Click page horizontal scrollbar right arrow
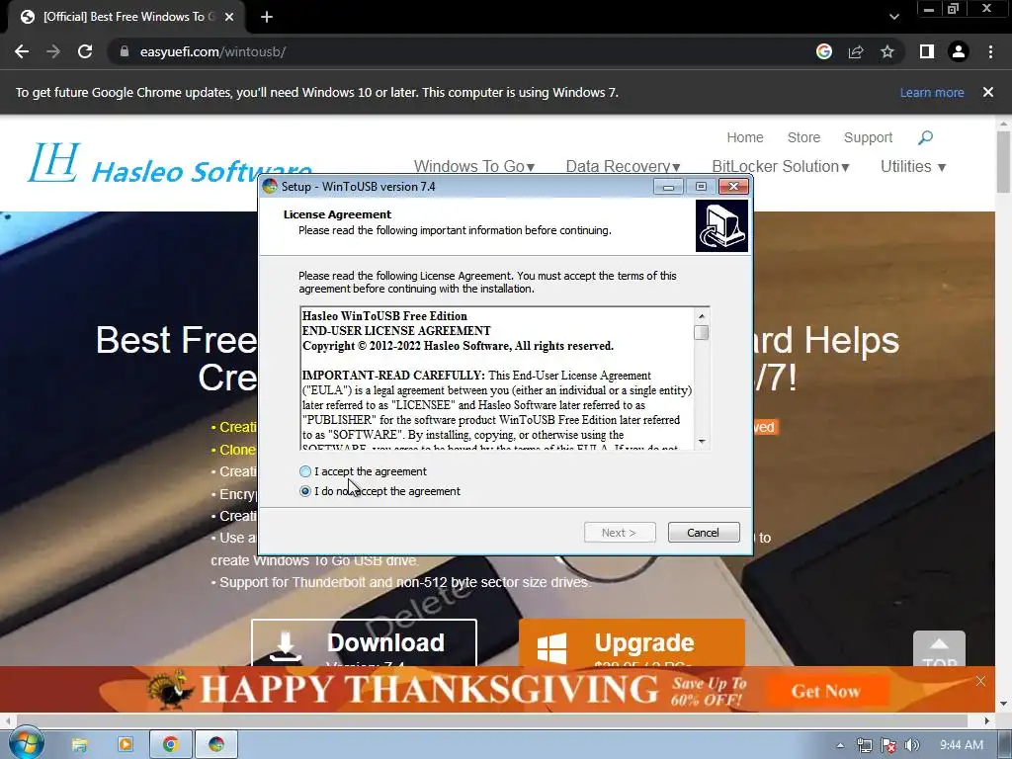 987,720
